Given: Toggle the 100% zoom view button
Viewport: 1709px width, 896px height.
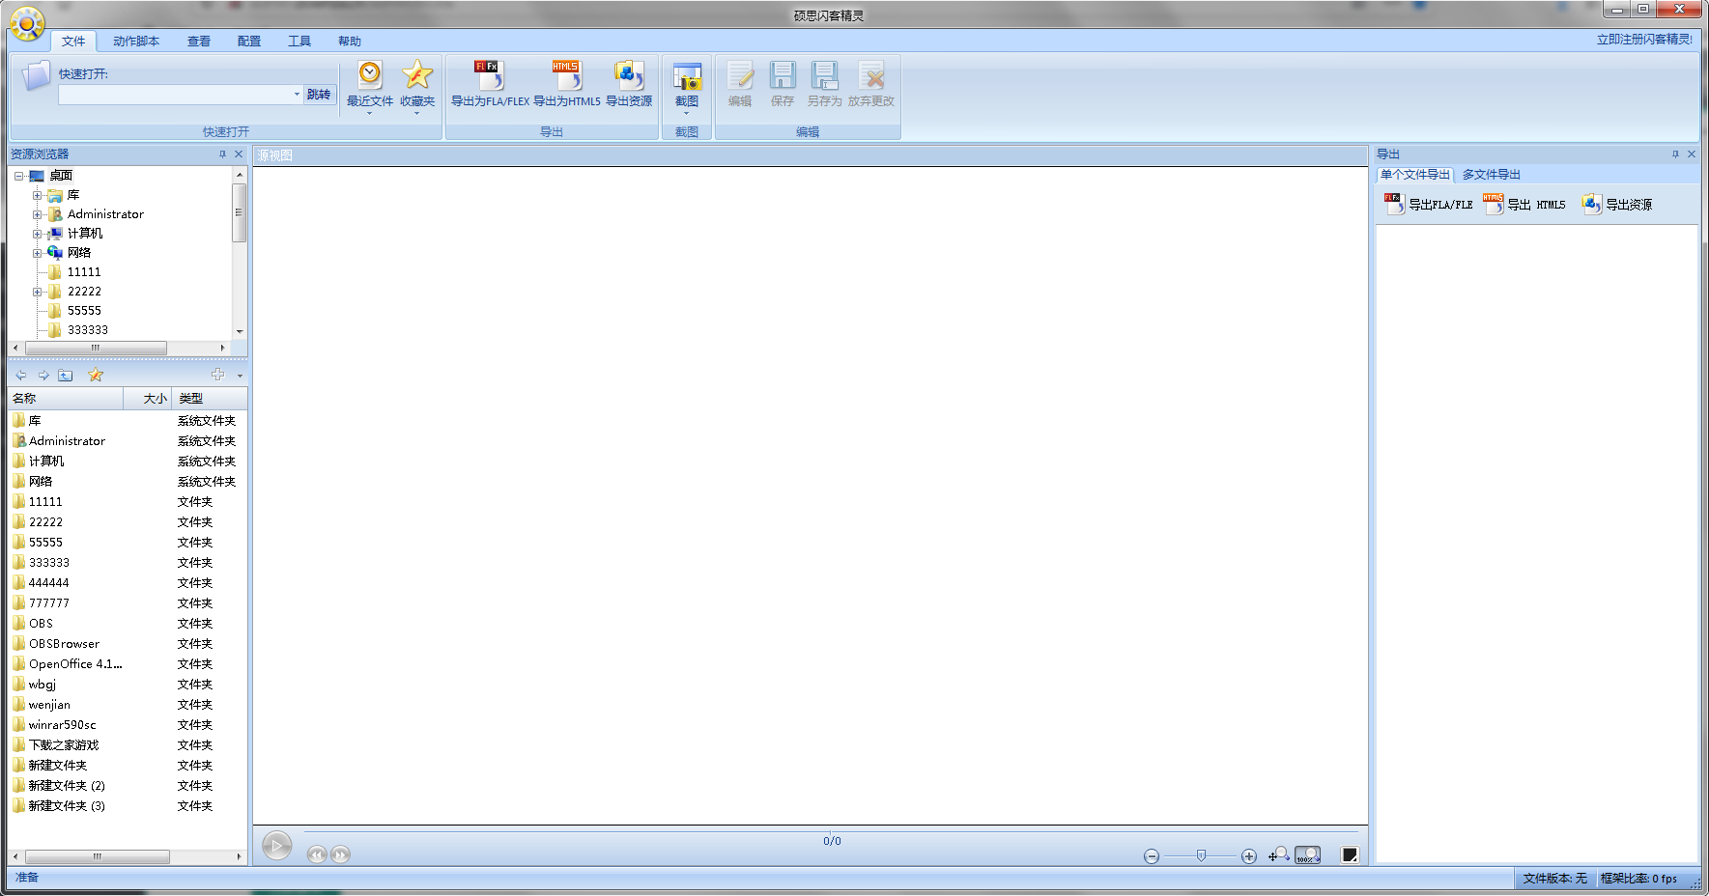Looking at the screenshot, I should [x=1307, y=855].
